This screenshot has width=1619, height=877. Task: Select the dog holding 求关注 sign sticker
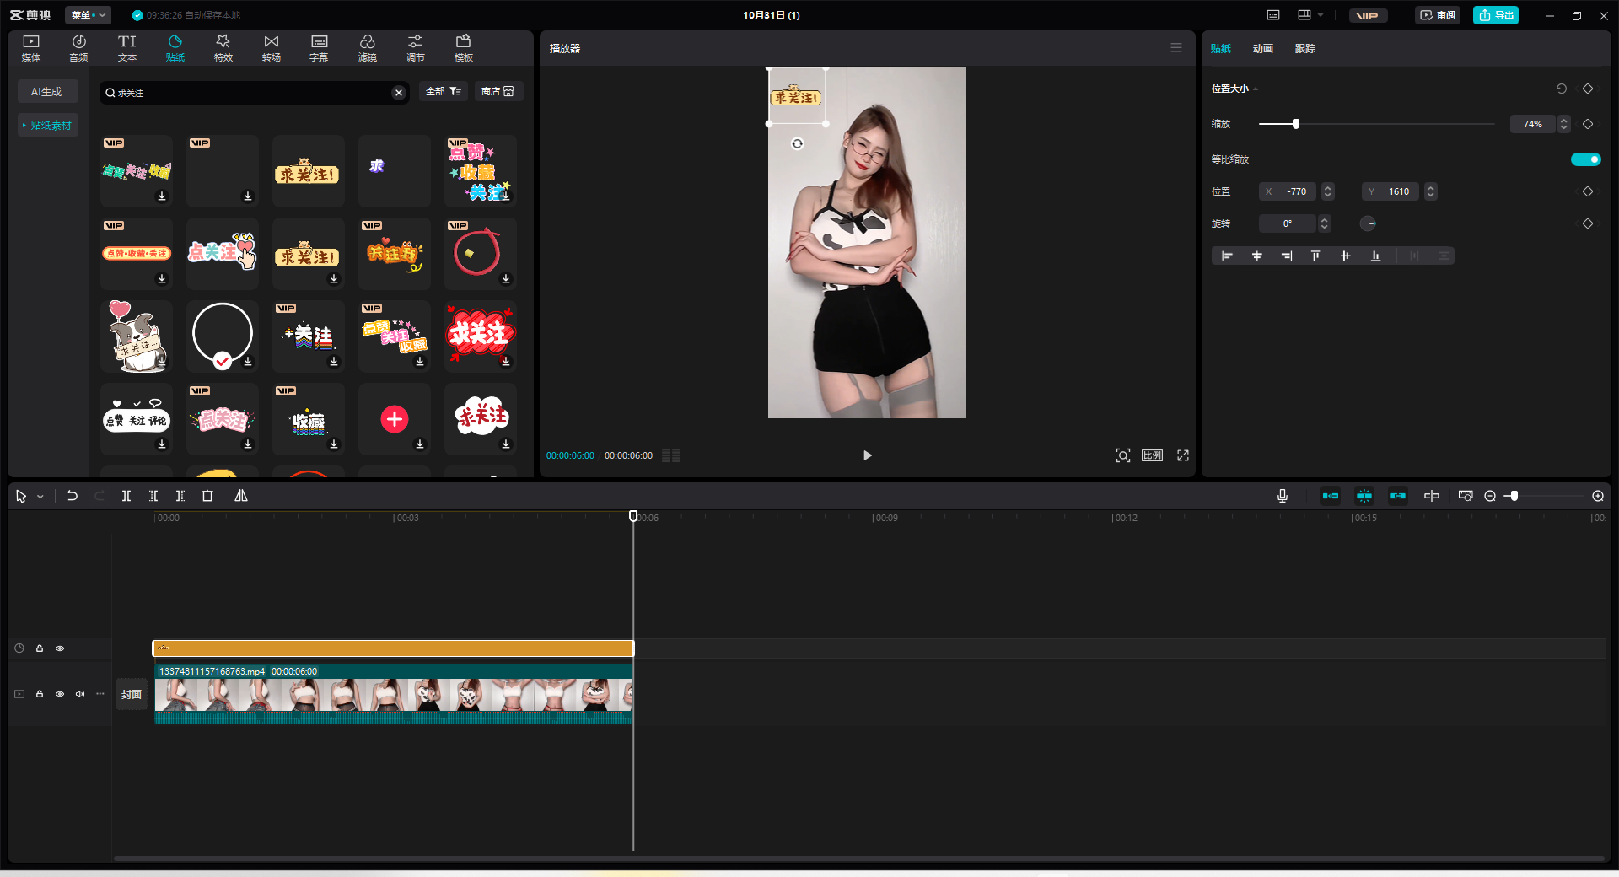[x=136, y=336]
